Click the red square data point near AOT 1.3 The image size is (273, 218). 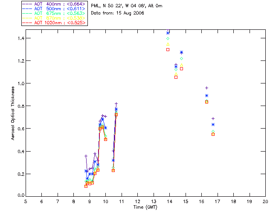(168, 50)
